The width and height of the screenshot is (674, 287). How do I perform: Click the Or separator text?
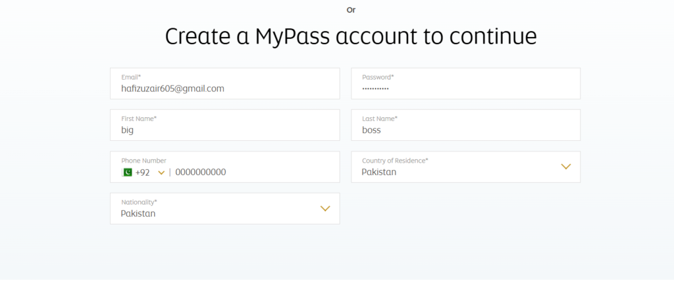(351, 10)
